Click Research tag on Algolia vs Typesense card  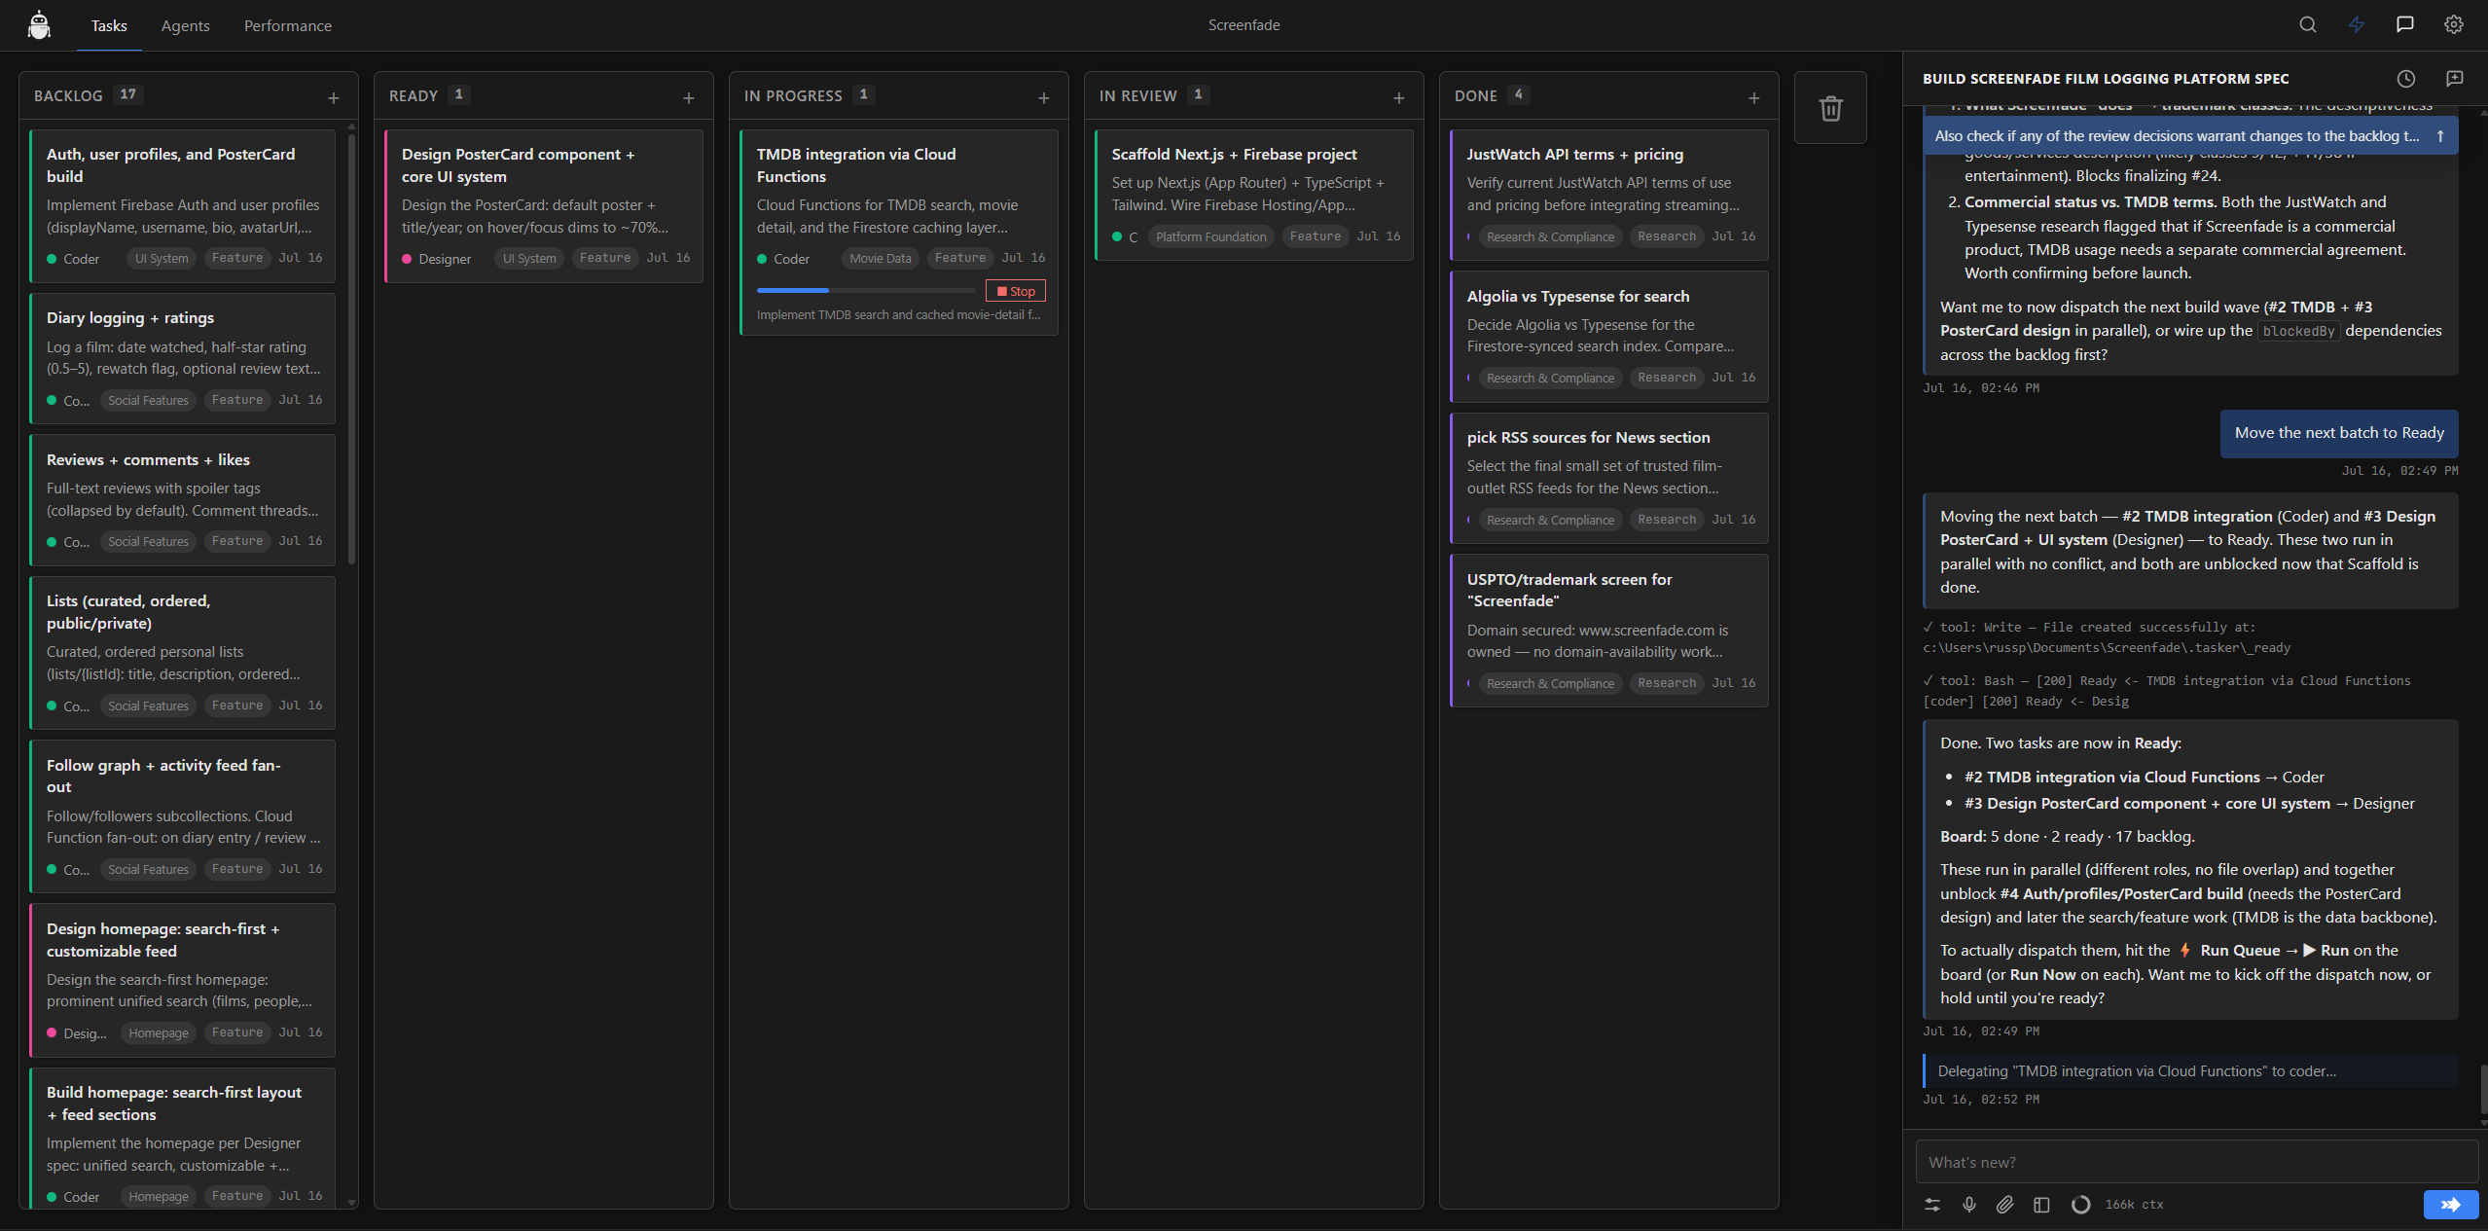(x=1666, y=378)
